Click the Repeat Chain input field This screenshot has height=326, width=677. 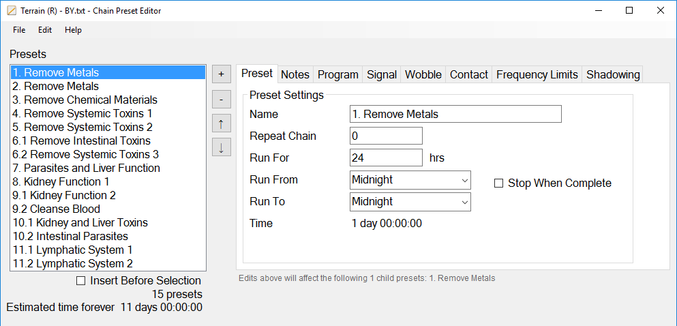pos(386,136)
